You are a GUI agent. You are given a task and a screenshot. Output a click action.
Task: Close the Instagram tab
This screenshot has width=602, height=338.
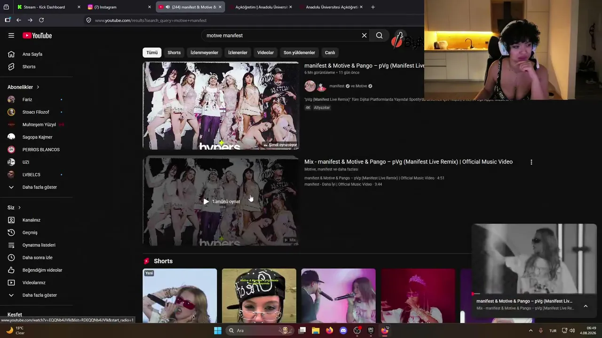tap(150, 7)
